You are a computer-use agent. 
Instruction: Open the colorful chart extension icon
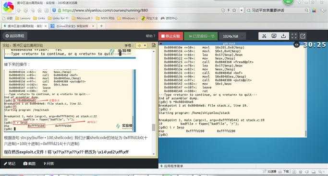[x=314, y=10]
